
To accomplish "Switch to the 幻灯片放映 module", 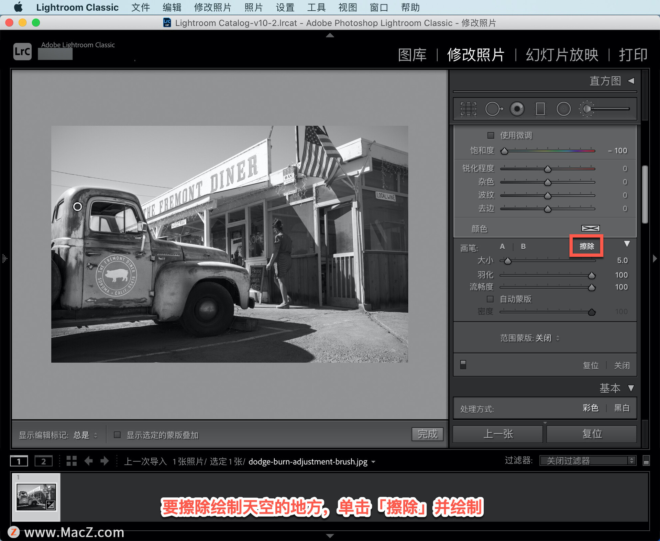I will click(x=562, y=55).
